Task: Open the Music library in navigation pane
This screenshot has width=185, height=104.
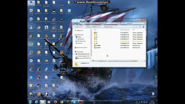Action: point(80,43)
